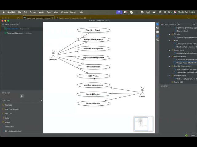
Task: Select the Package tool in Toolbox
Action: (x=9, y=105)
